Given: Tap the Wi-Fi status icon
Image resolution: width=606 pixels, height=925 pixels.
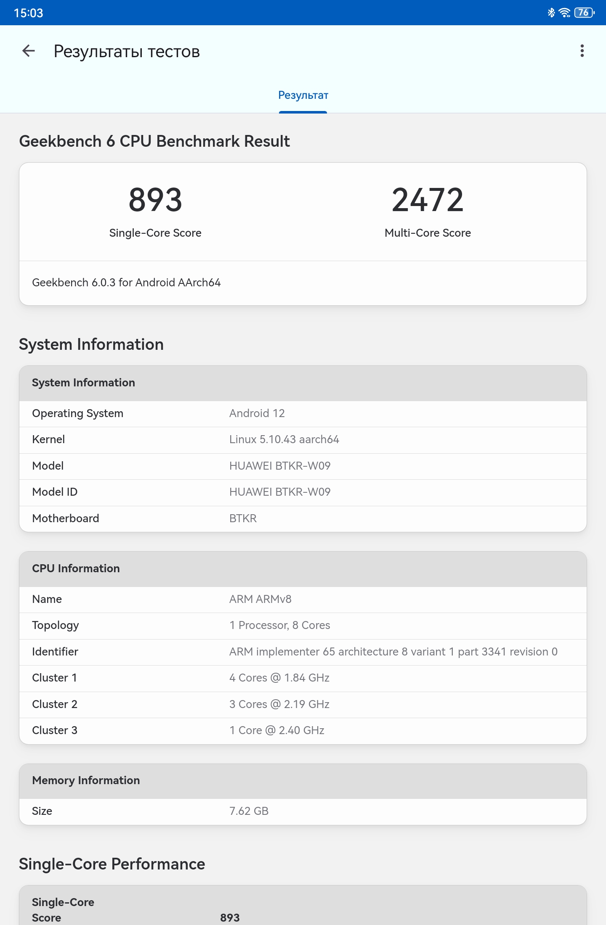Looking at the screenshot, I should (564, 13).
